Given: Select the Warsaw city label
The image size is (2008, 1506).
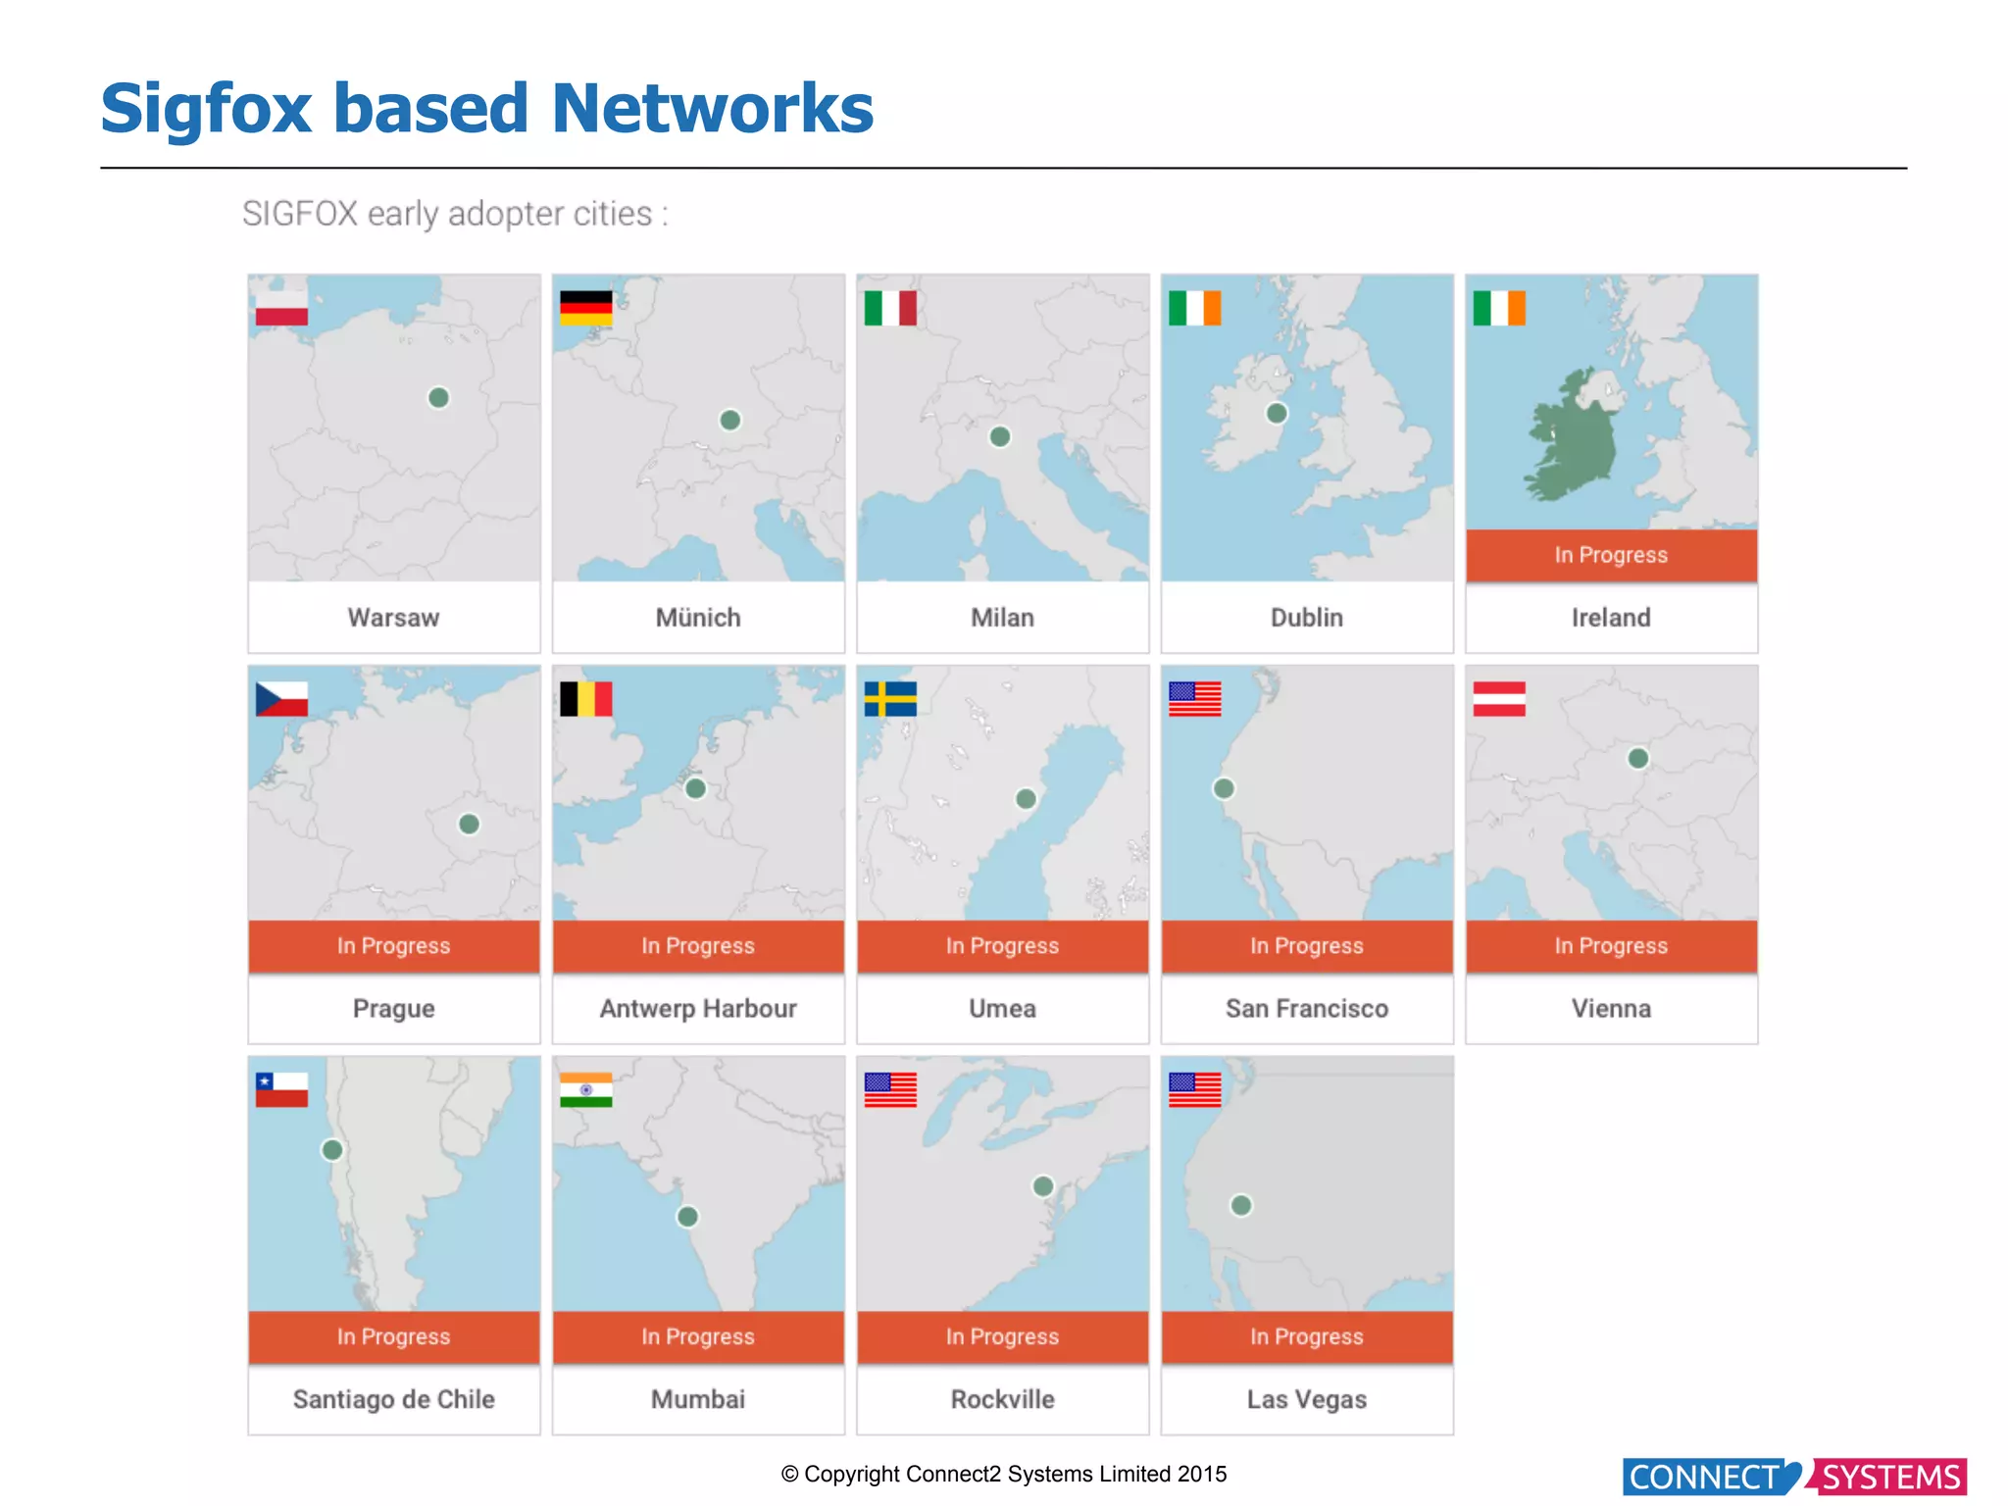Looking at the screenshot, I should click(x=394, y=618).
